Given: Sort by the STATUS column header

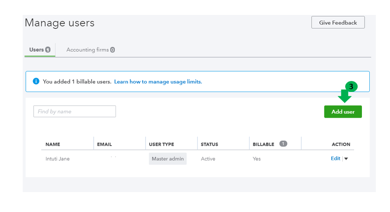Looking at the screenshot, I should (209, 144).
